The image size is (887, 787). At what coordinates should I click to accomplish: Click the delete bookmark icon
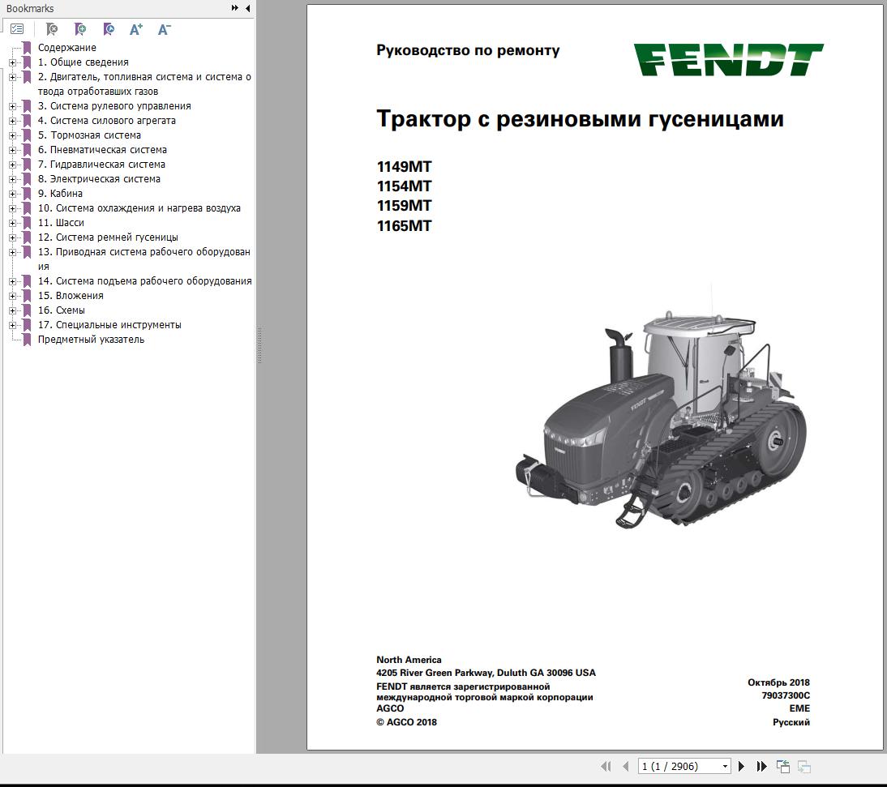(x=51, y=29)
